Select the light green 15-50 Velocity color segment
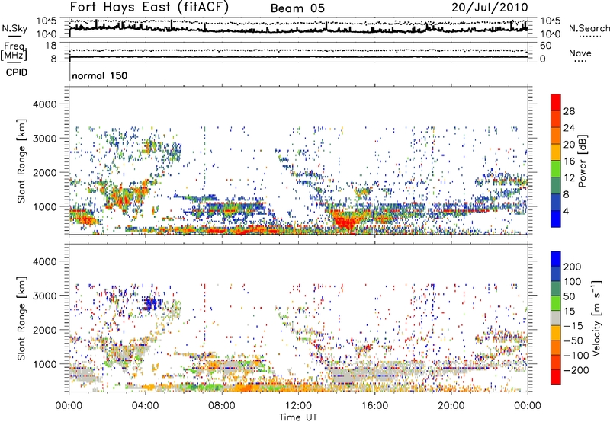Screen dimensions: 610x422 click(x=556, y=303)
